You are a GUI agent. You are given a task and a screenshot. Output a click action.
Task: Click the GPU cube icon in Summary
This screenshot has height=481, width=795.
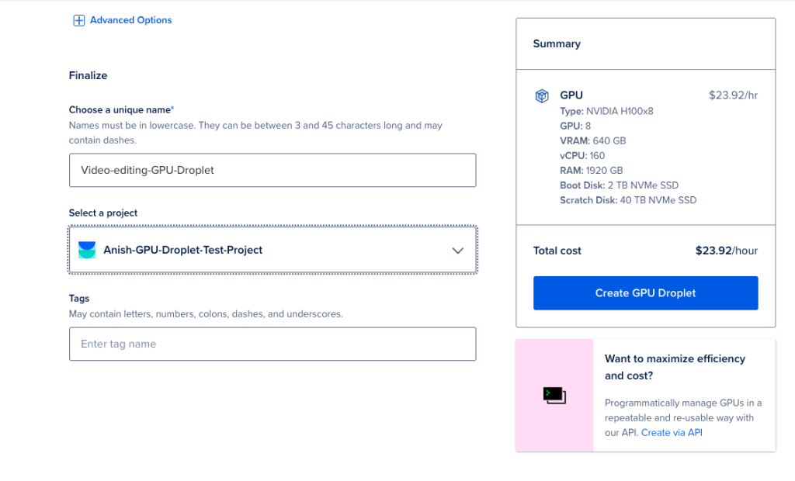(x=541, y=95)
